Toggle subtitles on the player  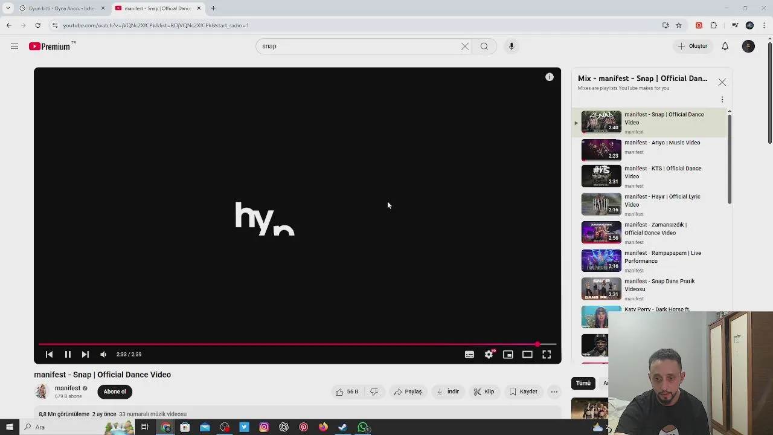(x=469, y=355)
